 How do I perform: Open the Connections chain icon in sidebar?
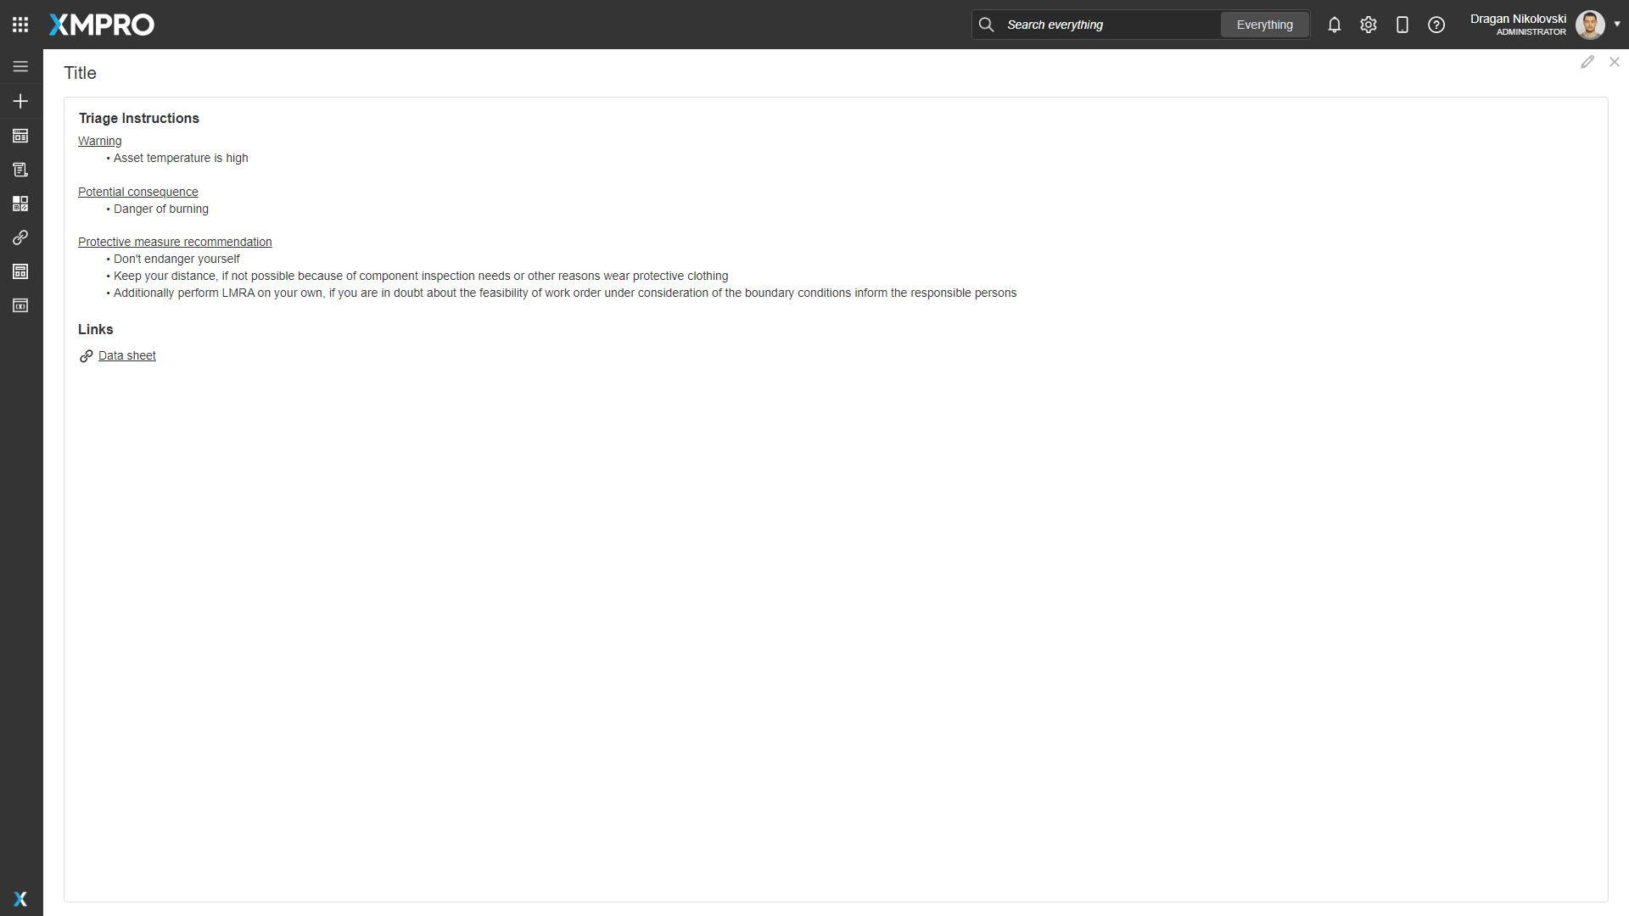[20, 237]
